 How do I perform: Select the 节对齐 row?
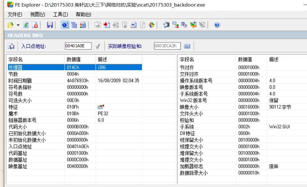click(243, 67)
